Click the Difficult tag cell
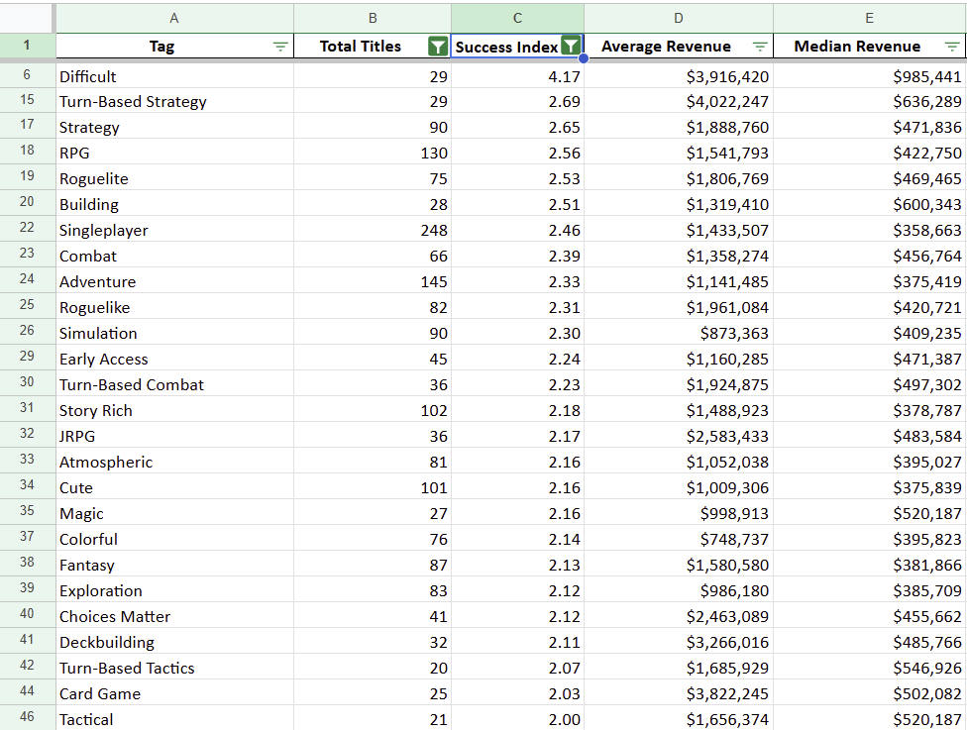The height and width of the screenshot is (730, 967). pyautogui.click(x=174, y=76)
